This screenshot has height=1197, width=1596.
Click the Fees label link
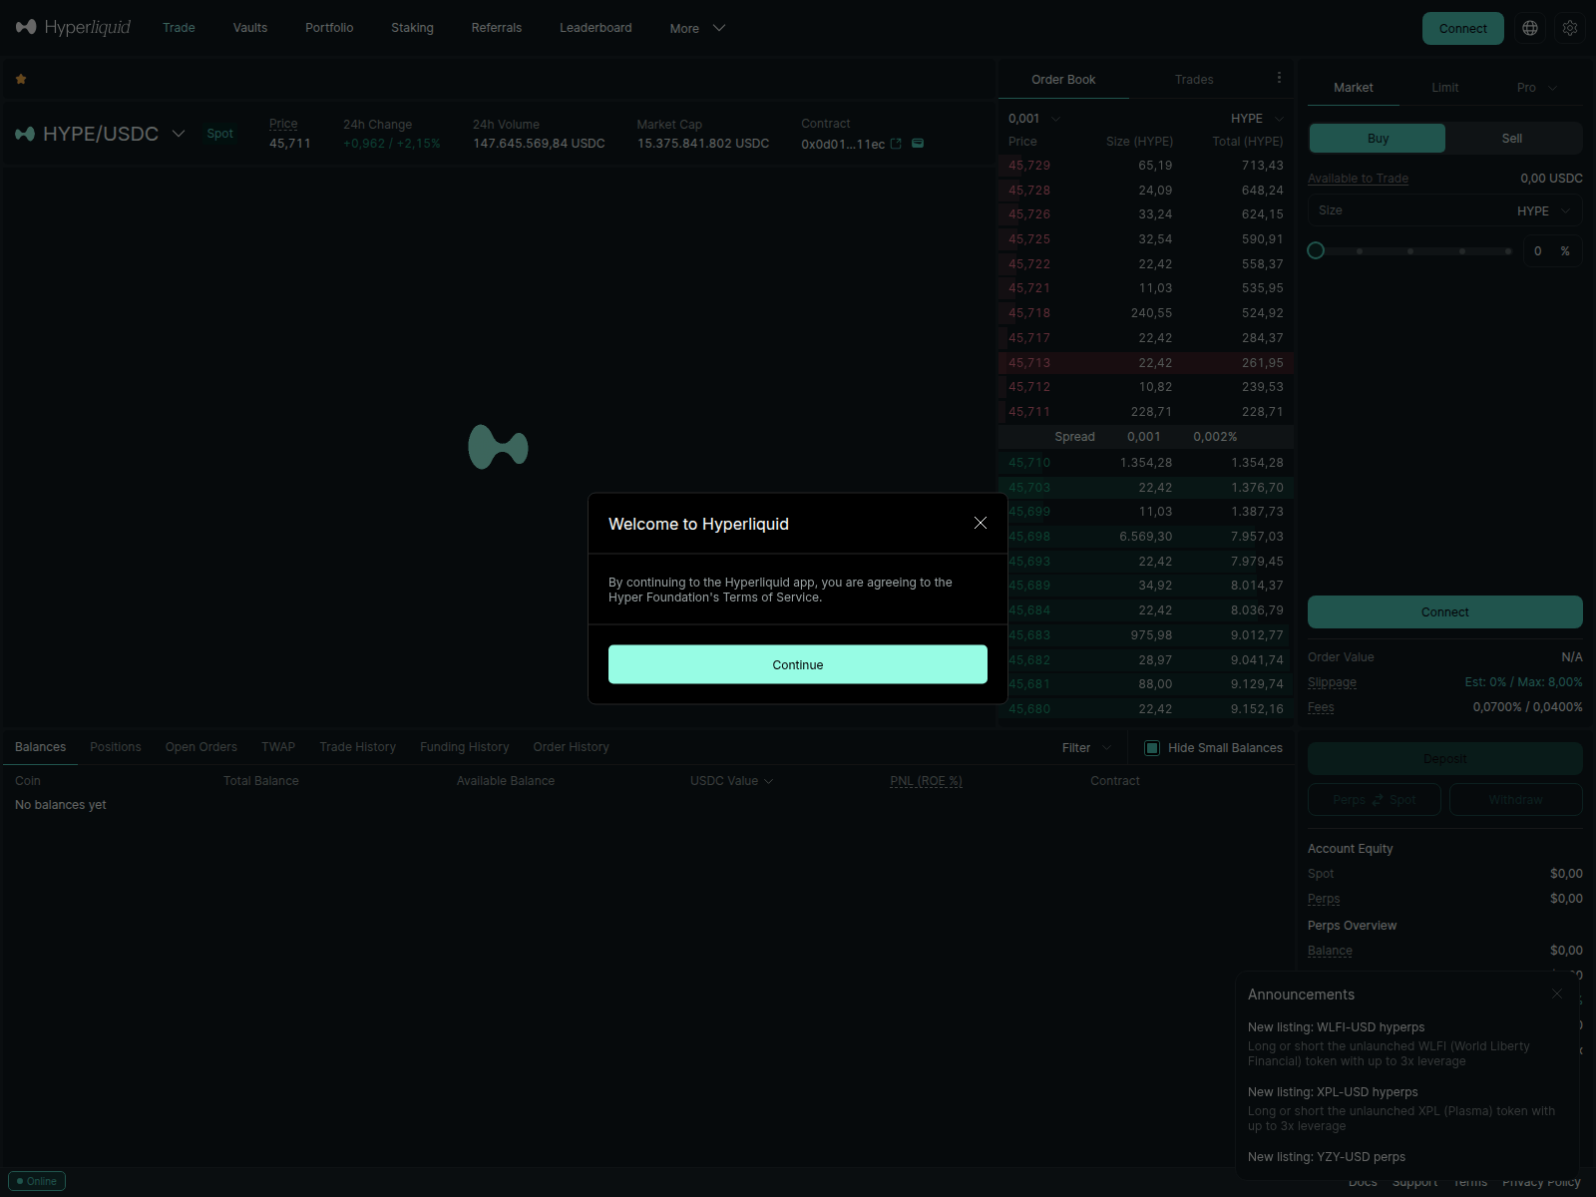(x=1321, y=707)
